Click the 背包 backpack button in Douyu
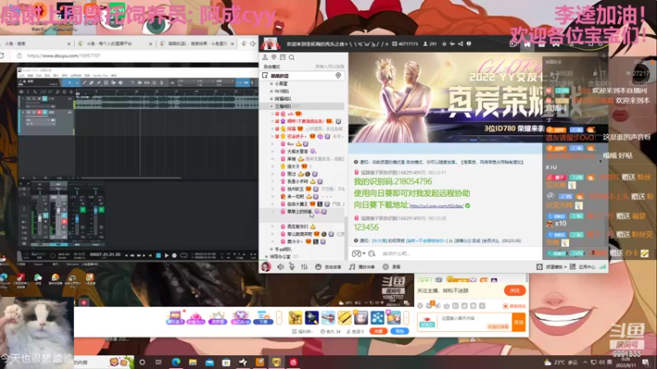657x369 pixels. pos(399,331)
